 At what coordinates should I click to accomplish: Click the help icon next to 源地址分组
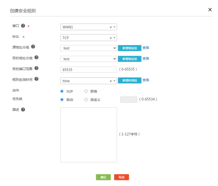tap(33, 47)
